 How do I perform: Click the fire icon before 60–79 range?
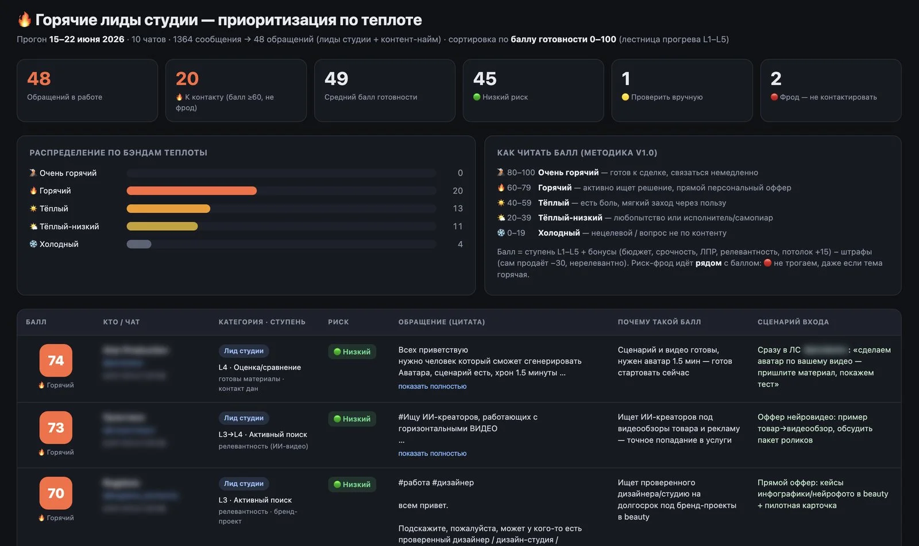(501, 188)
